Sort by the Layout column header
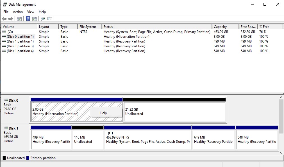Image resolution: width=284 pixels, height=167 pixels. point(48,27)
